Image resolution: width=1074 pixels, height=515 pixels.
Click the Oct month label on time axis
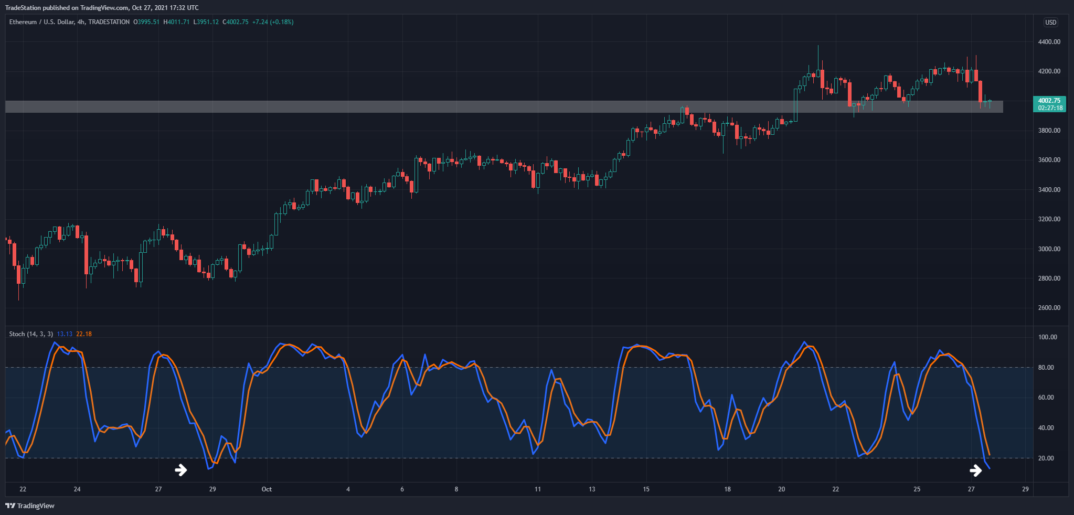pos(267,489)
